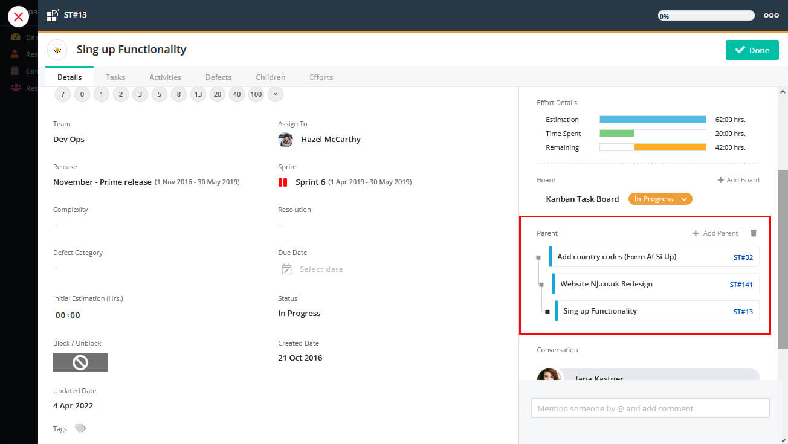Open the Select date picker
The height and width of the screenshot is (444, 788).
321,269
